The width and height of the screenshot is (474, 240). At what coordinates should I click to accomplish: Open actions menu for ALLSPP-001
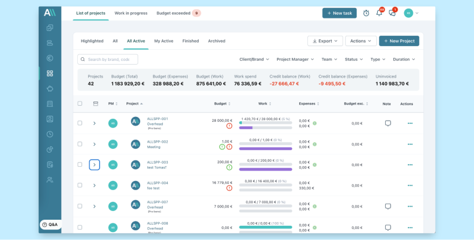[x=410, y=123]
